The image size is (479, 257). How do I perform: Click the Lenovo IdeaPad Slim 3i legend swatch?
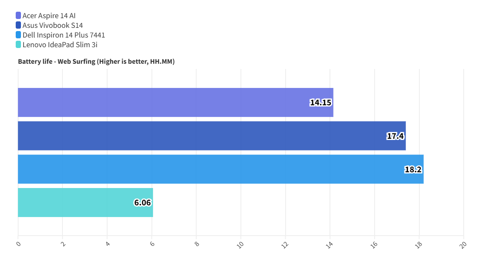pos(19,45)
